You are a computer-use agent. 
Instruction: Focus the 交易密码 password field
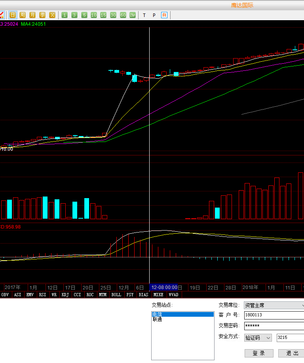tap(273, 326)
